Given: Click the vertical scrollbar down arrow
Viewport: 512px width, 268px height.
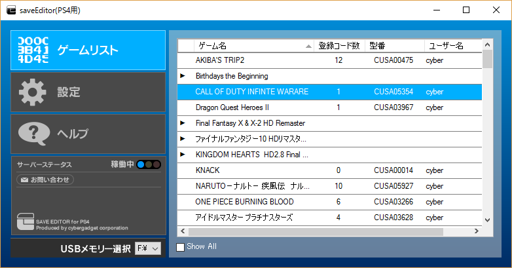Looking at the screenshot, I should [487, 220].
